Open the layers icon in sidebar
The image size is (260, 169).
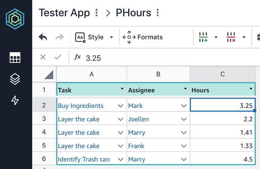click(15, 79)
